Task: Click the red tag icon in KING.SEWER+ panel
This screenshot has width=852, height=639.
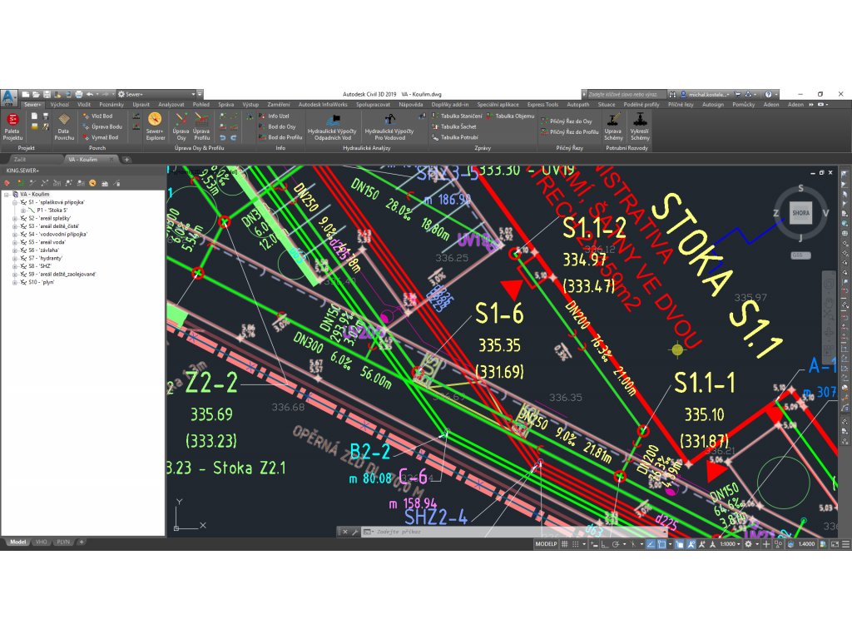Action: [x=7, y=183]
